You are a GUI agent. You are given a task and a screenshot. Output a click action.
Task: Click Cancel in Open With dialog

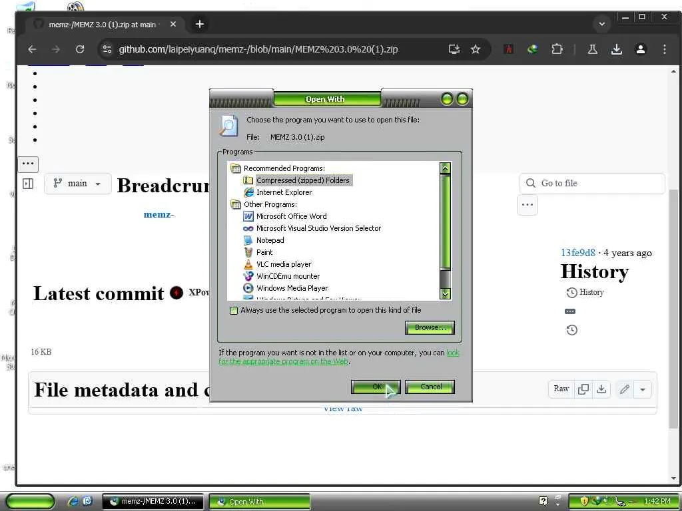[x=430, y=387]
